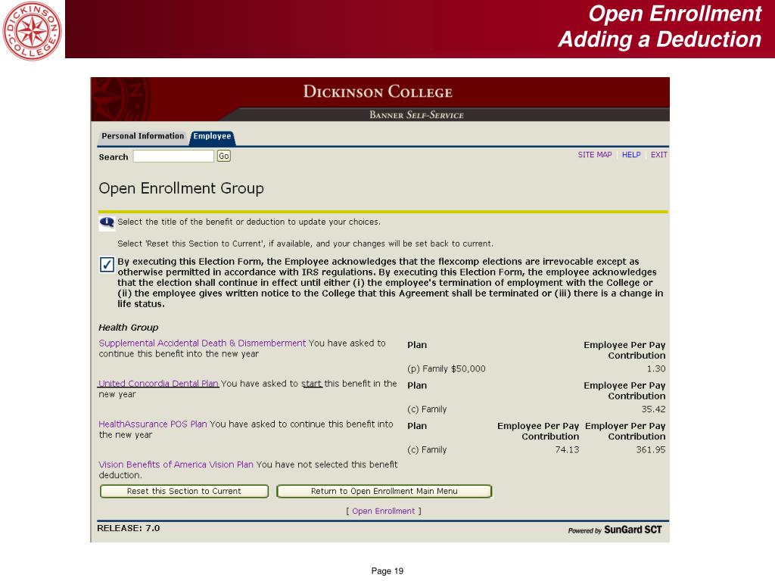Screen dimensions: 775x581
Task: Toggle the Election Form acknowledgment checkbox
Action: [107, 264]
